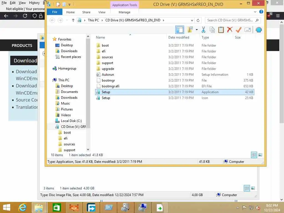Screen dimensions: 284x213
Task: Select Recent places under Favorites
Action: click(71, 57)
